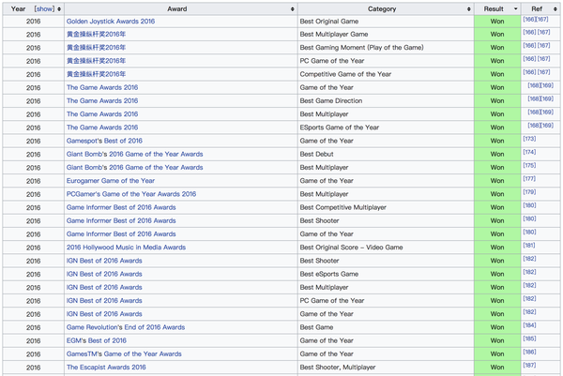Select the 'Best Game' cell for Game Revolution
563x376 pixels.
coord(386,327)
